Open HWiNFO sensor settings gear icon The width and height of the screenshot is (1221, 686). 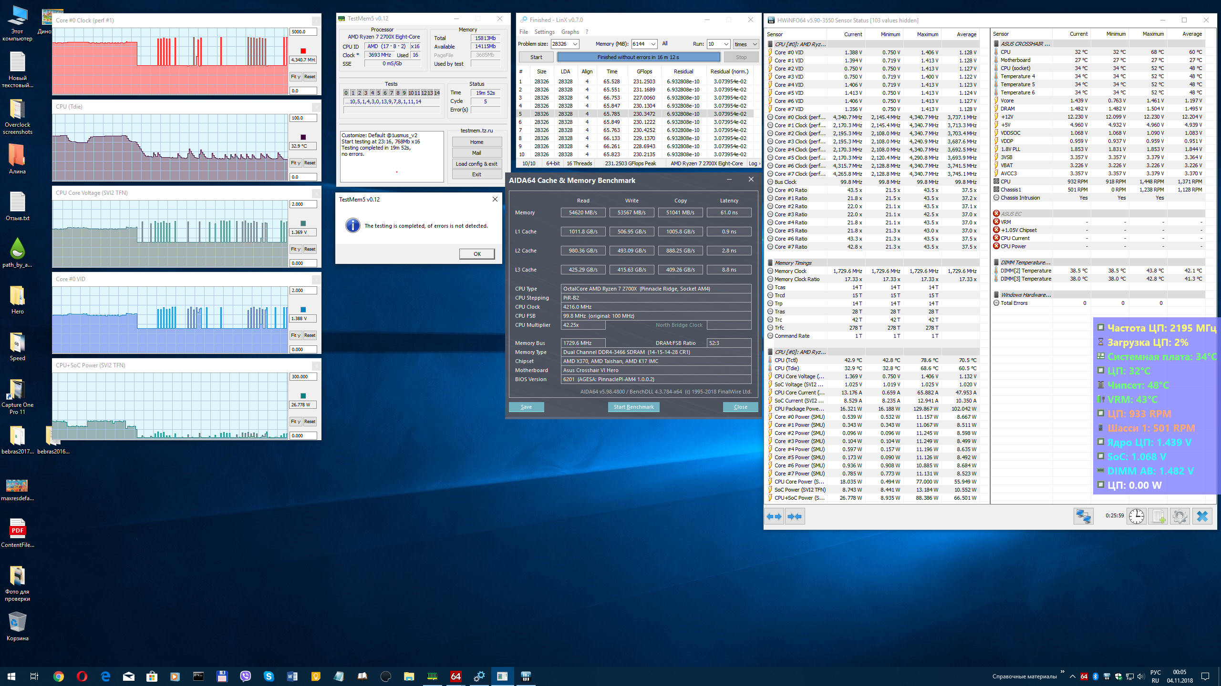1180,516
